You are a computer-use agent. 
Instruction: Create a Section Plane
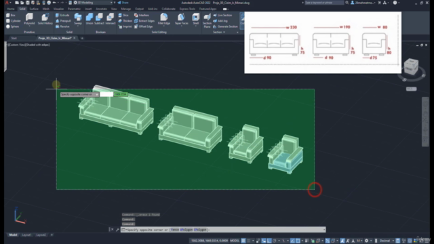[x=207, y=20]
